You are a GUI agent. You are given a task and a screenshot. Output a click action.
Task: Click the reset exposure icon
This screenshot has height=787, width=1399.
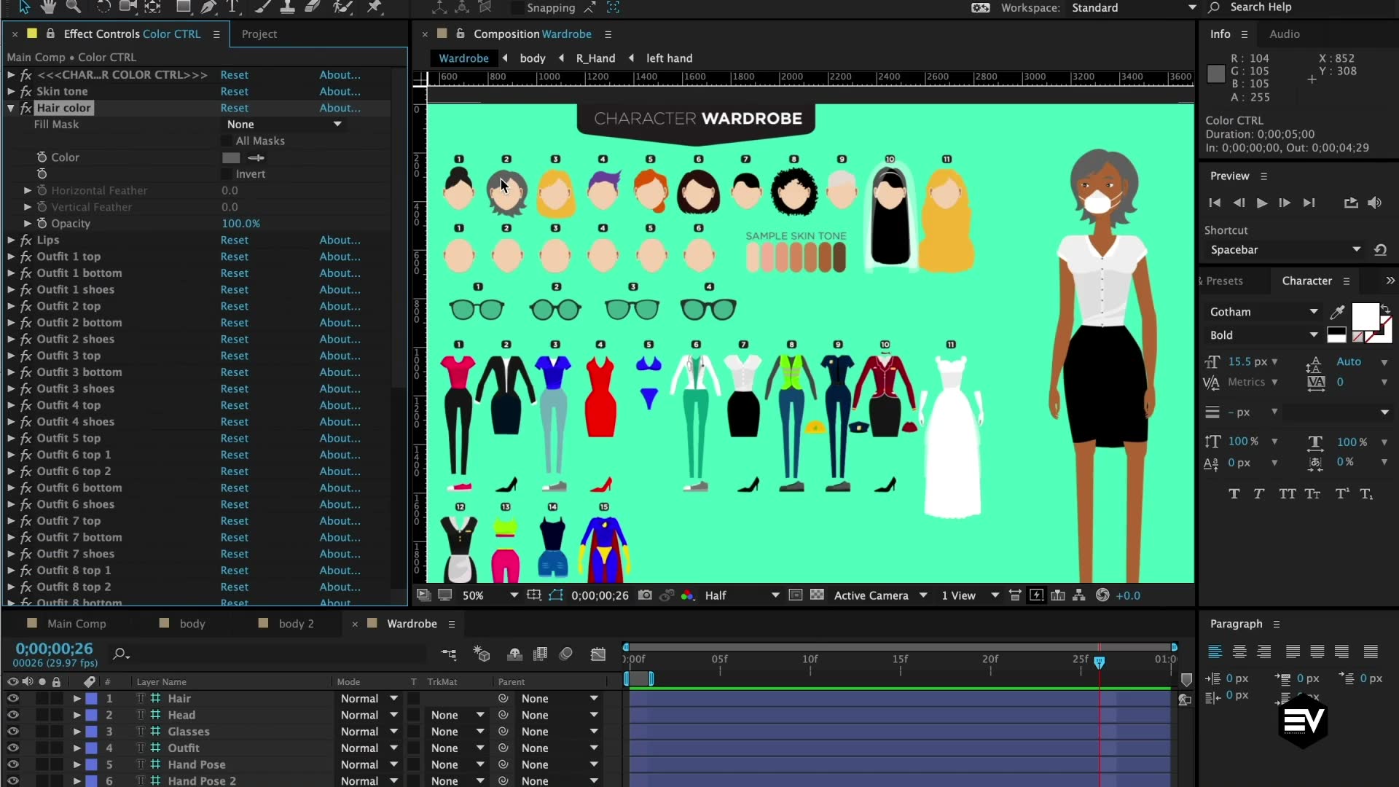tap(1102, 595)
